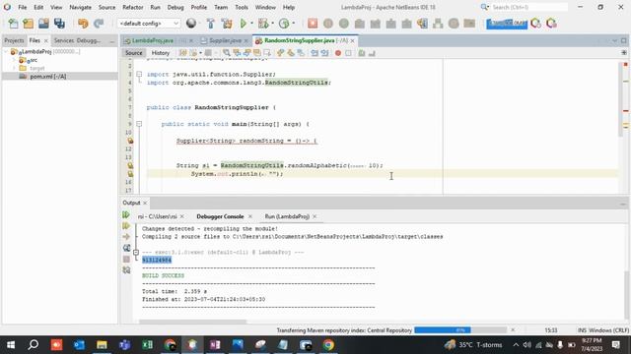The width and height of the screenshot is (631, 354).
Task: Switch to the Services panel tab
Action: click(64, 40)
